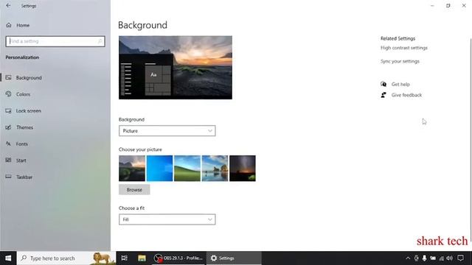Click the Get help link
This screenshot has width=472, height=265.
(400, 85)
